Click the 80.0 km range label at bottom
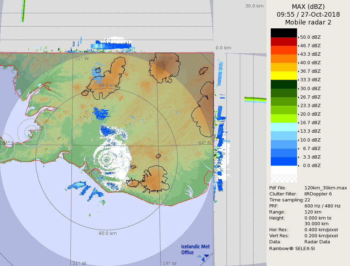 coord(108,233)
